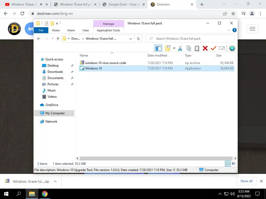Expand the address bar history dropdown

pos(130,39)
